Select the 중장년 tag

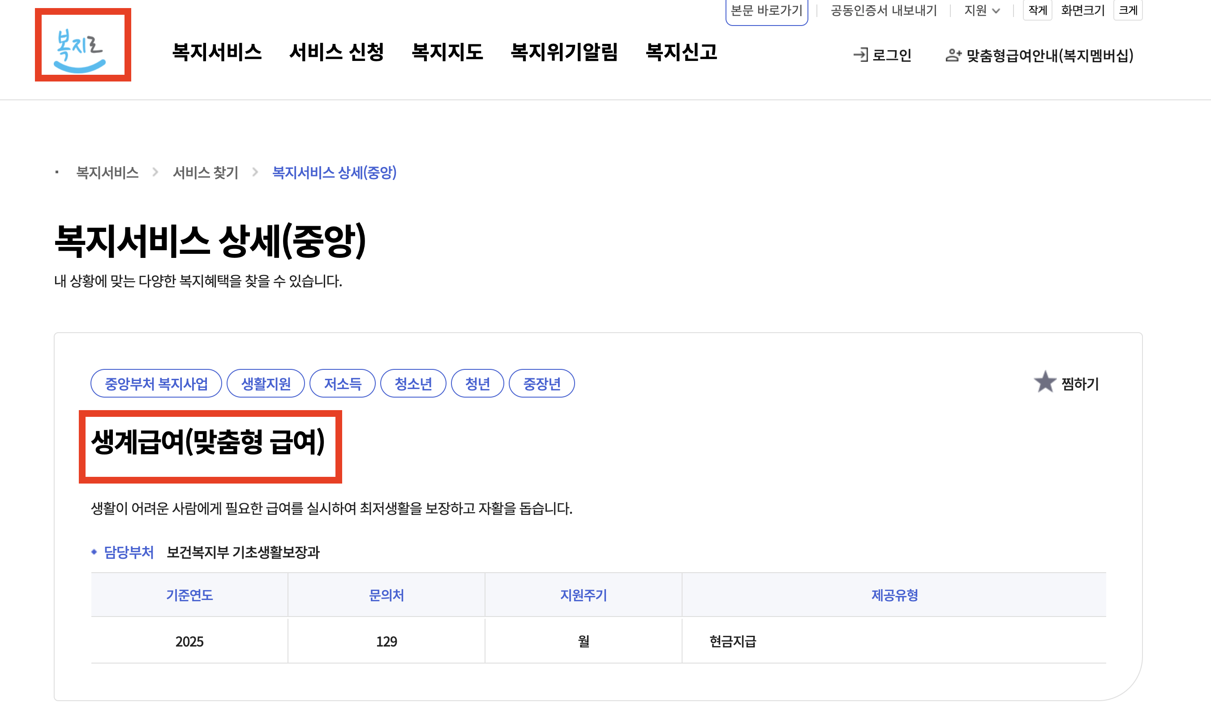pos(541,383)
